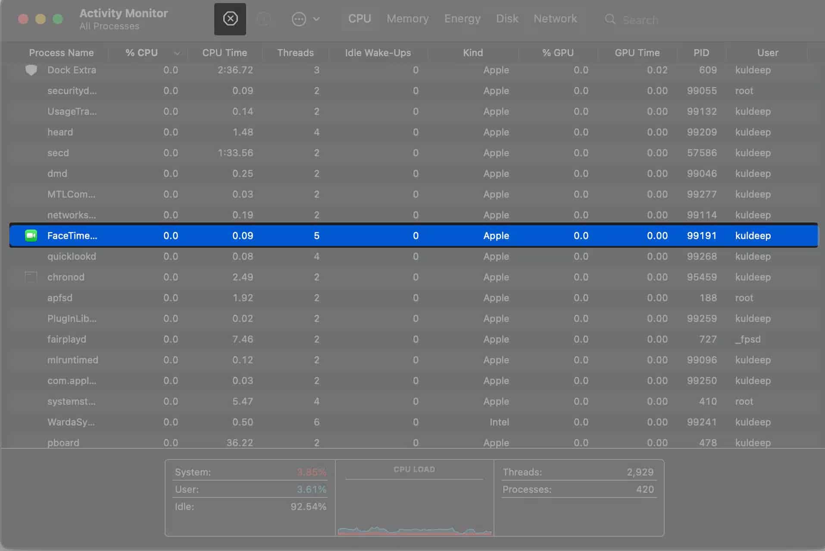Select the WardaSy... process row
This screenshot has height=551, width=825.
[x=413, y=422]
